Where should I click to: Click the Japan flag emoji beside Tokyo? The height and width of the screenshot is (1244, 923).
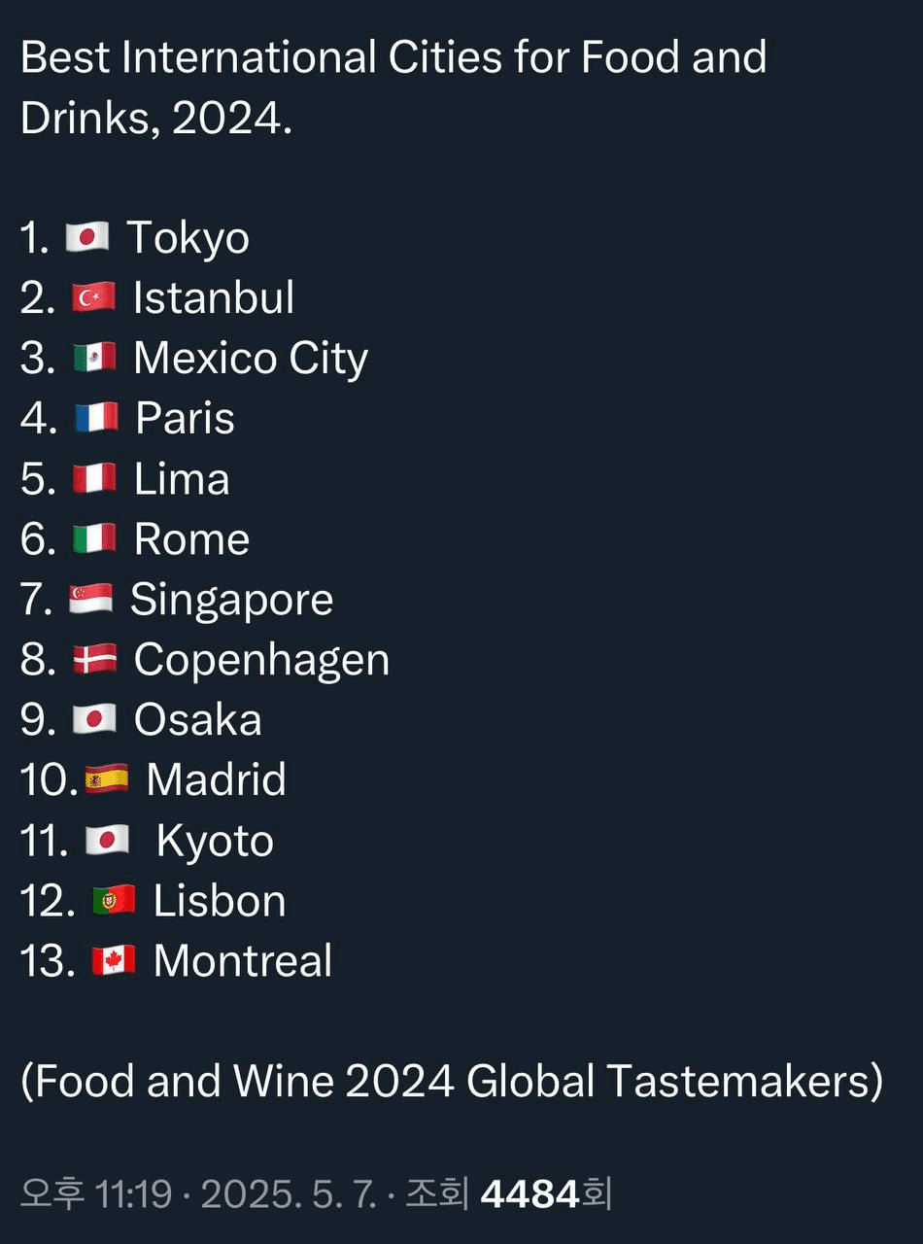click(87, 238)
